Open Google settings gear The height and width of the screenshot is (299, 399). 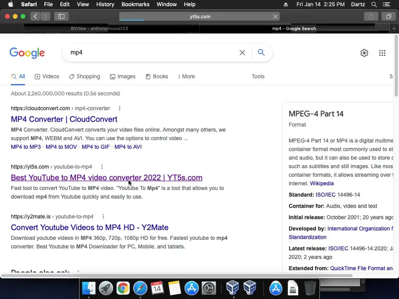tap(364, 53)
